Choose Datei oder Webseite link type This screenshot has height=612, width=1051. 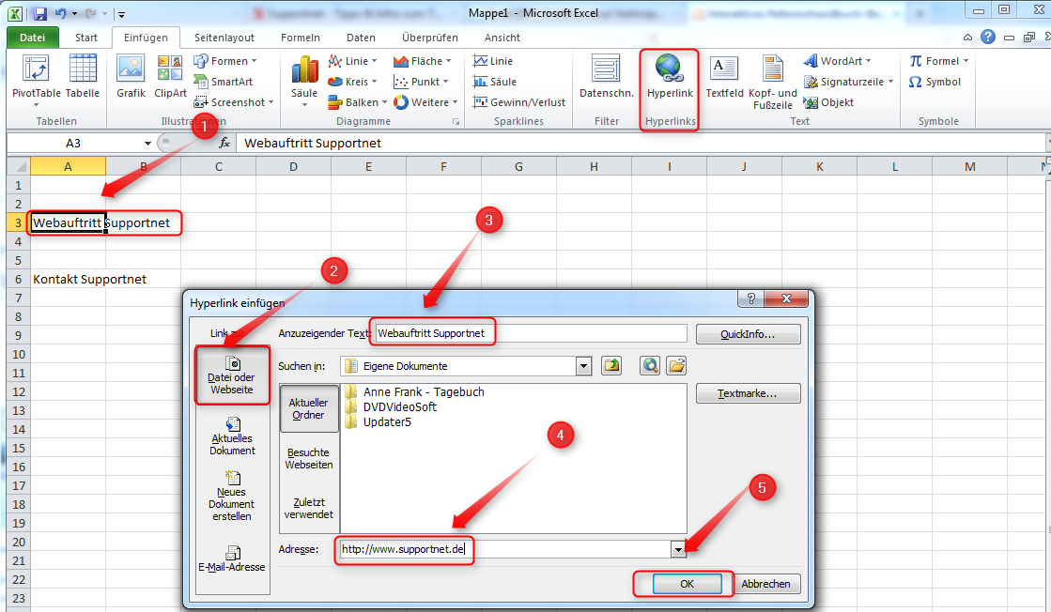(x=232, y=376)
